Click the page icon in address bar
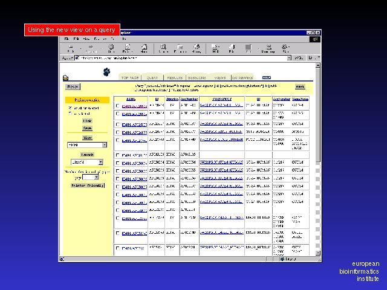Viewport: 387px width, 290px height. pos(77,58)
